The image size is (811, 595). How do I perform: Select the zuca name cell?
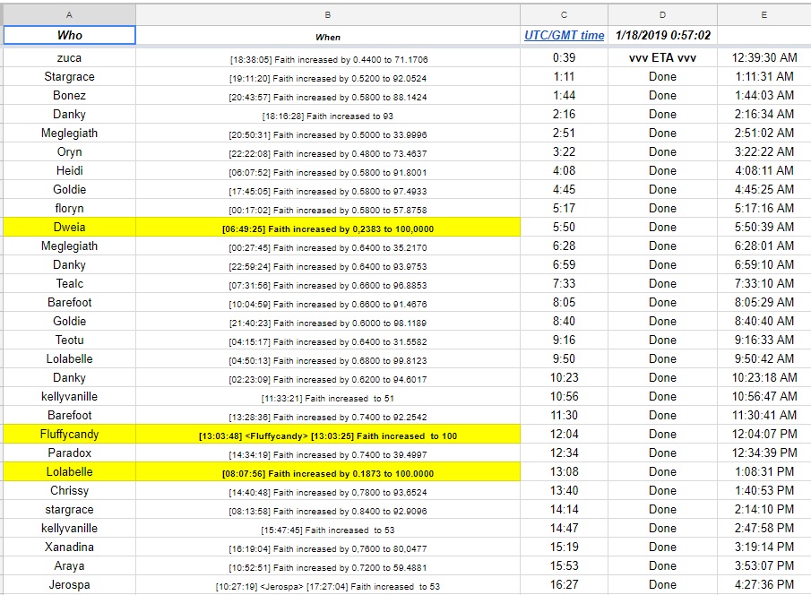pyautogui.click(x=69, y=58)
